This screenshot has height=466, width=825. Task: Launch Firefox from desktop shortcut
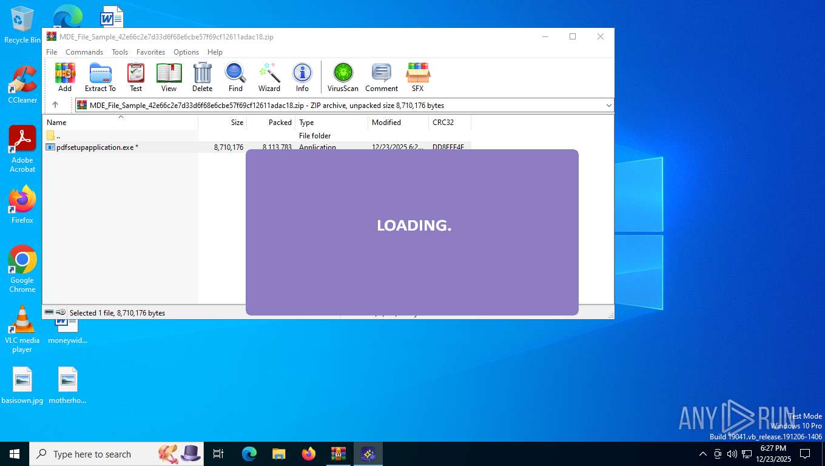coord(22,204)
